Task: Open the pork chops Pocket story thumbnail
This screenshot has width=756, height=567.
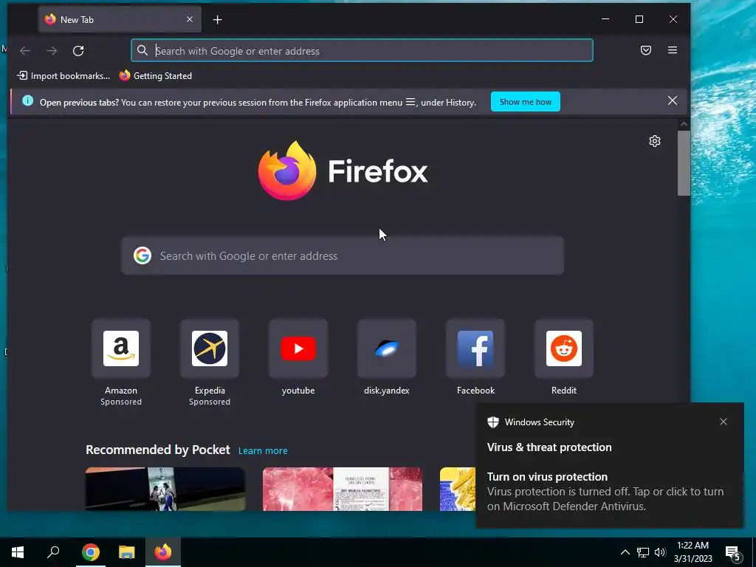Action: 343,489
